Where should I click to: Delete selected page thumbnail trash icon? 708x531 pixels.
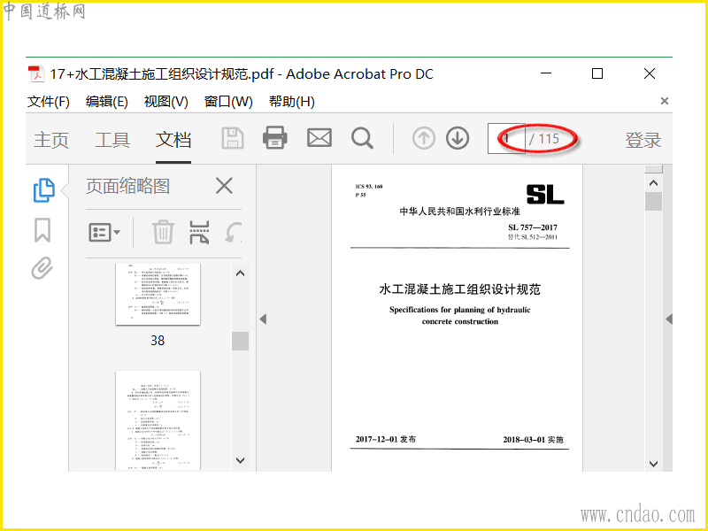163,232
